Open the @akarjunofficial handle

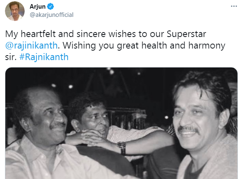[51, 15]
